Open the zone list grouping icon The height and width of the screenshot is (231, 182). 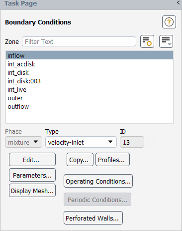(166, 41)
